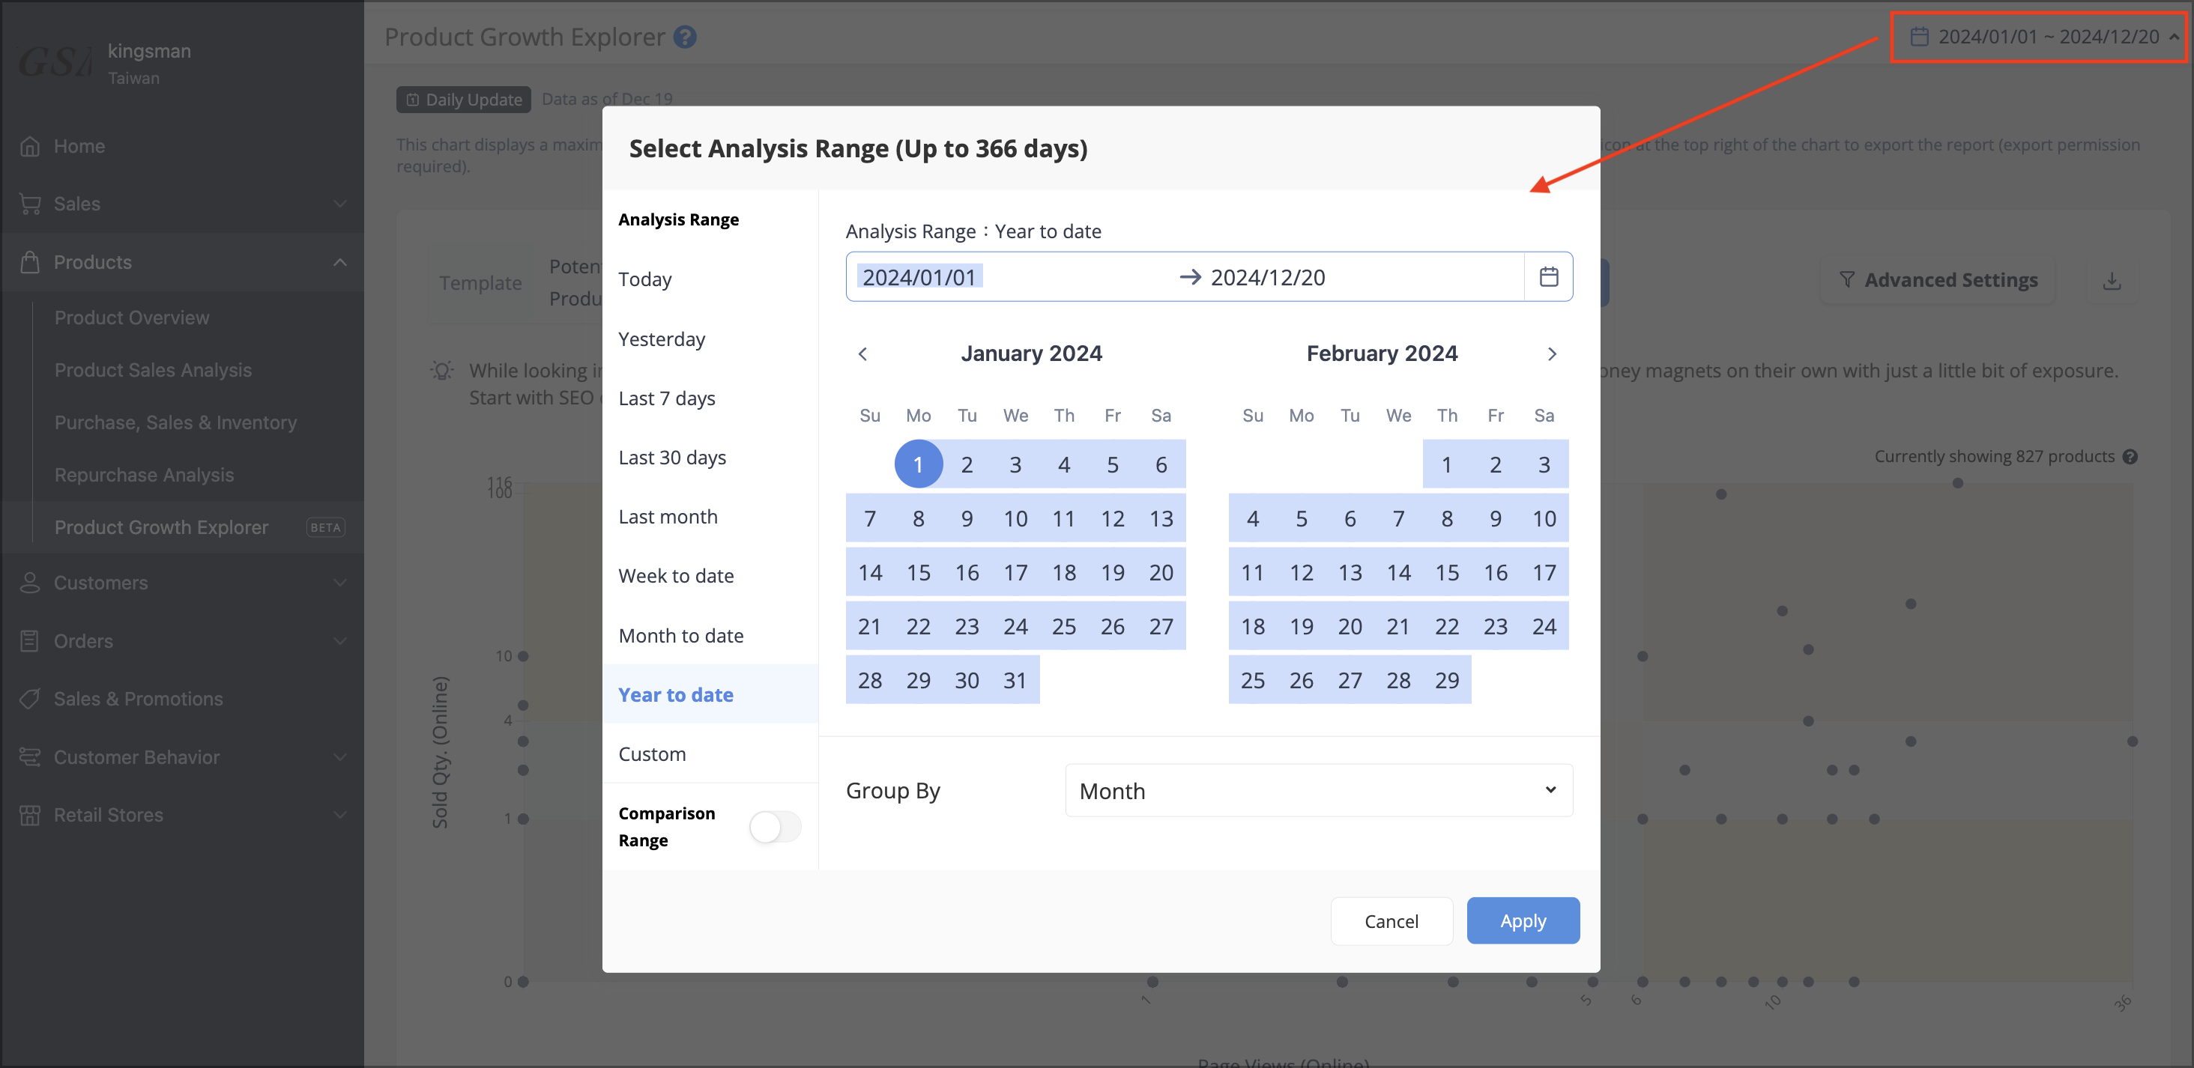Open Advanced Settings
The image size is (2194, 1068).
[x=1937, y=280]
